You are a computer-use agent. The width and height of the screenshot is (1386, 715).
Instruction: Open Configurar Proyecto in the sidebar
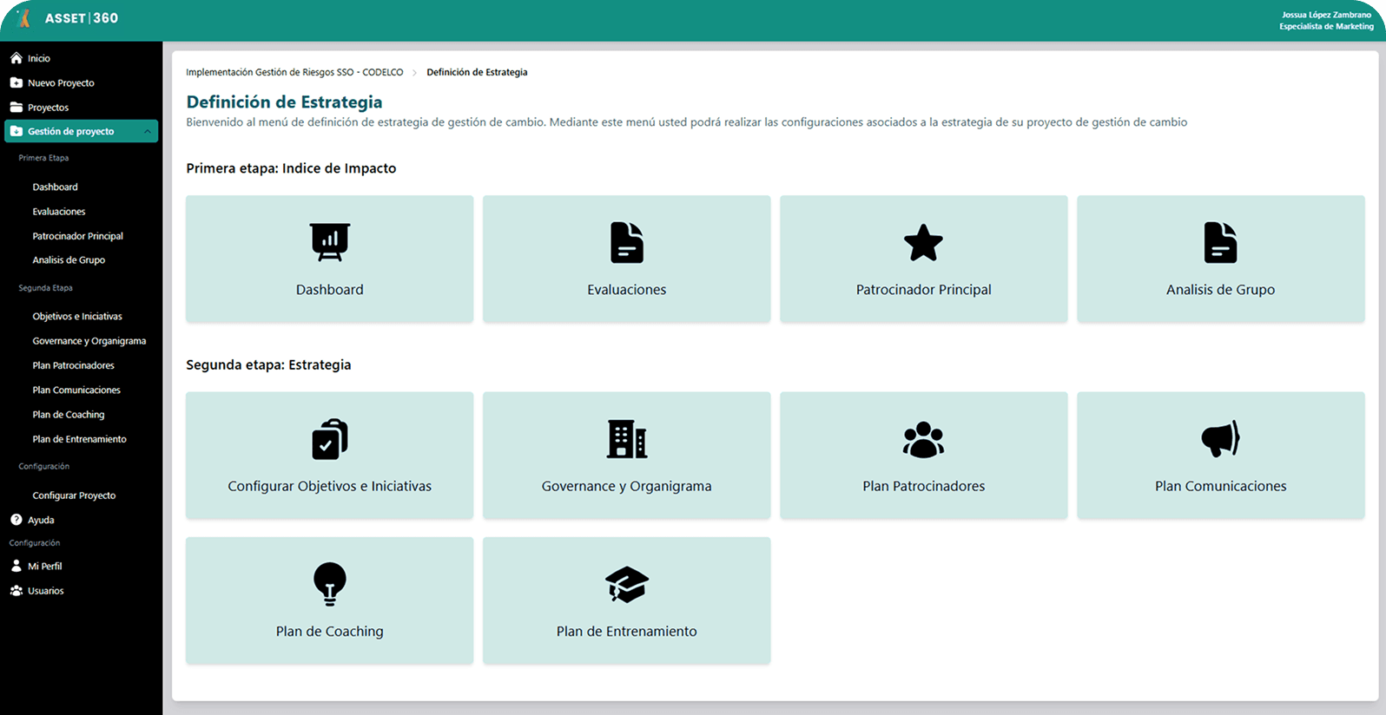coord(74,495)
